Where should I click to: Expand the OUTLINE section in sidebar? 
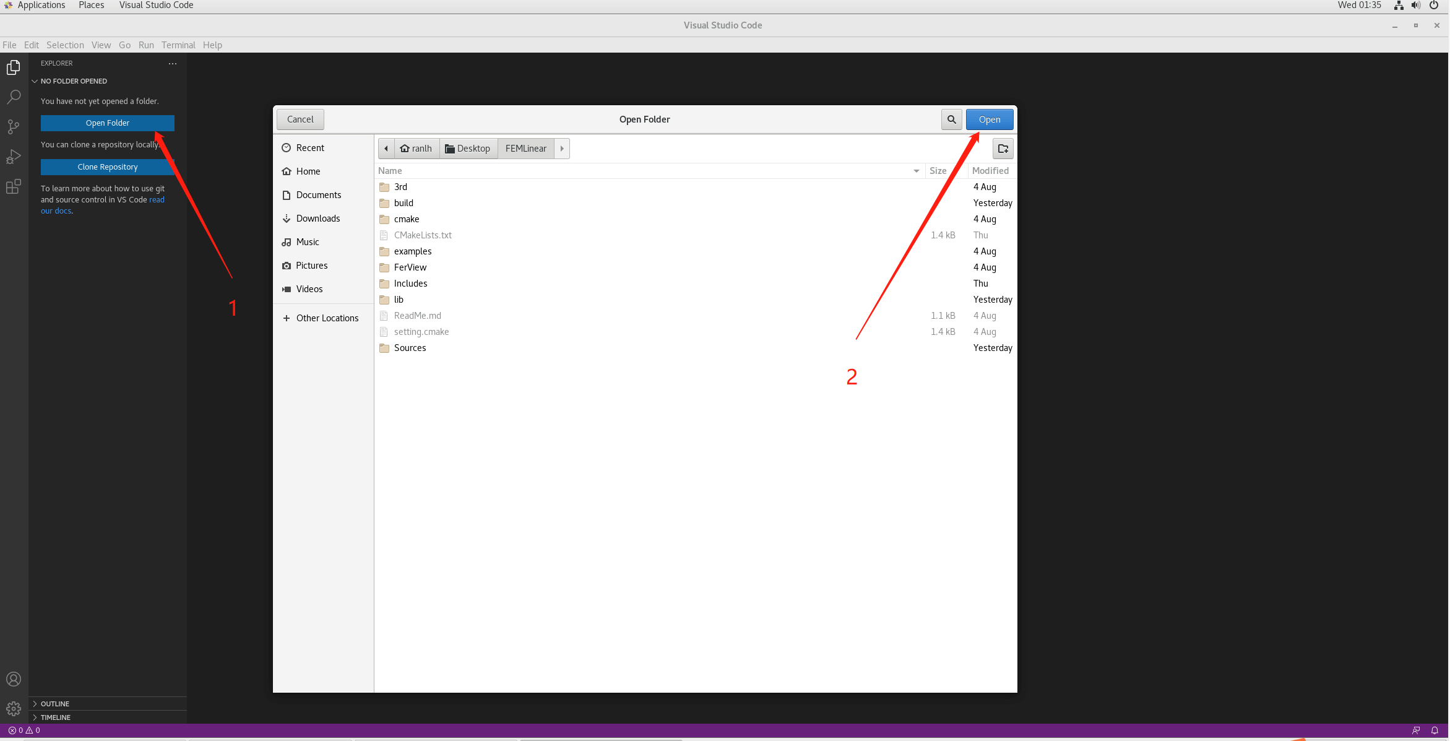click(54, 703)
